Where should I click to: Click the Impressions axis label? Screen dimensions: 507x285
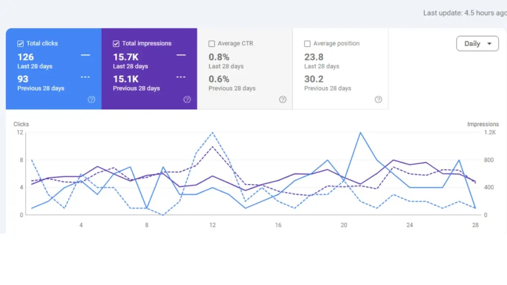click(x=483, y=124)
